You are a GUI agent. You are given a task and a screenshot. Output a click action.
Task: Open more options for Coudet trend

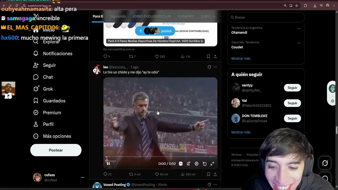tap(299, 43)
